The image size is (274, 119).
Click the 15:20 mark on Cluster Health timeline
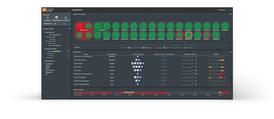coord(130,95)
